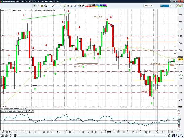184x138 pixels.
Task: Click the save chart icon in bottom bar
Action: tap(14, 136)
